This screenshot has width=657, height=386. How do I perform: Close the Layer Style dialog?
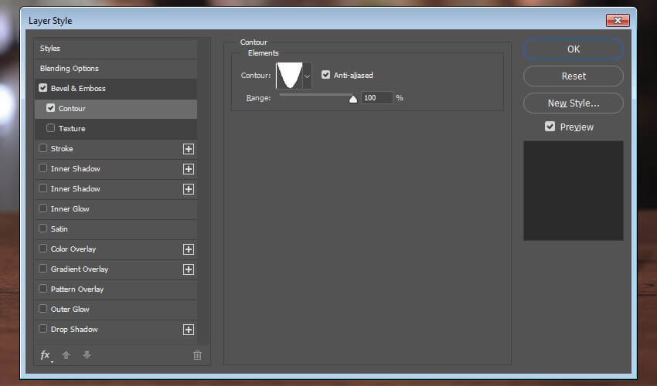(618, 20)
